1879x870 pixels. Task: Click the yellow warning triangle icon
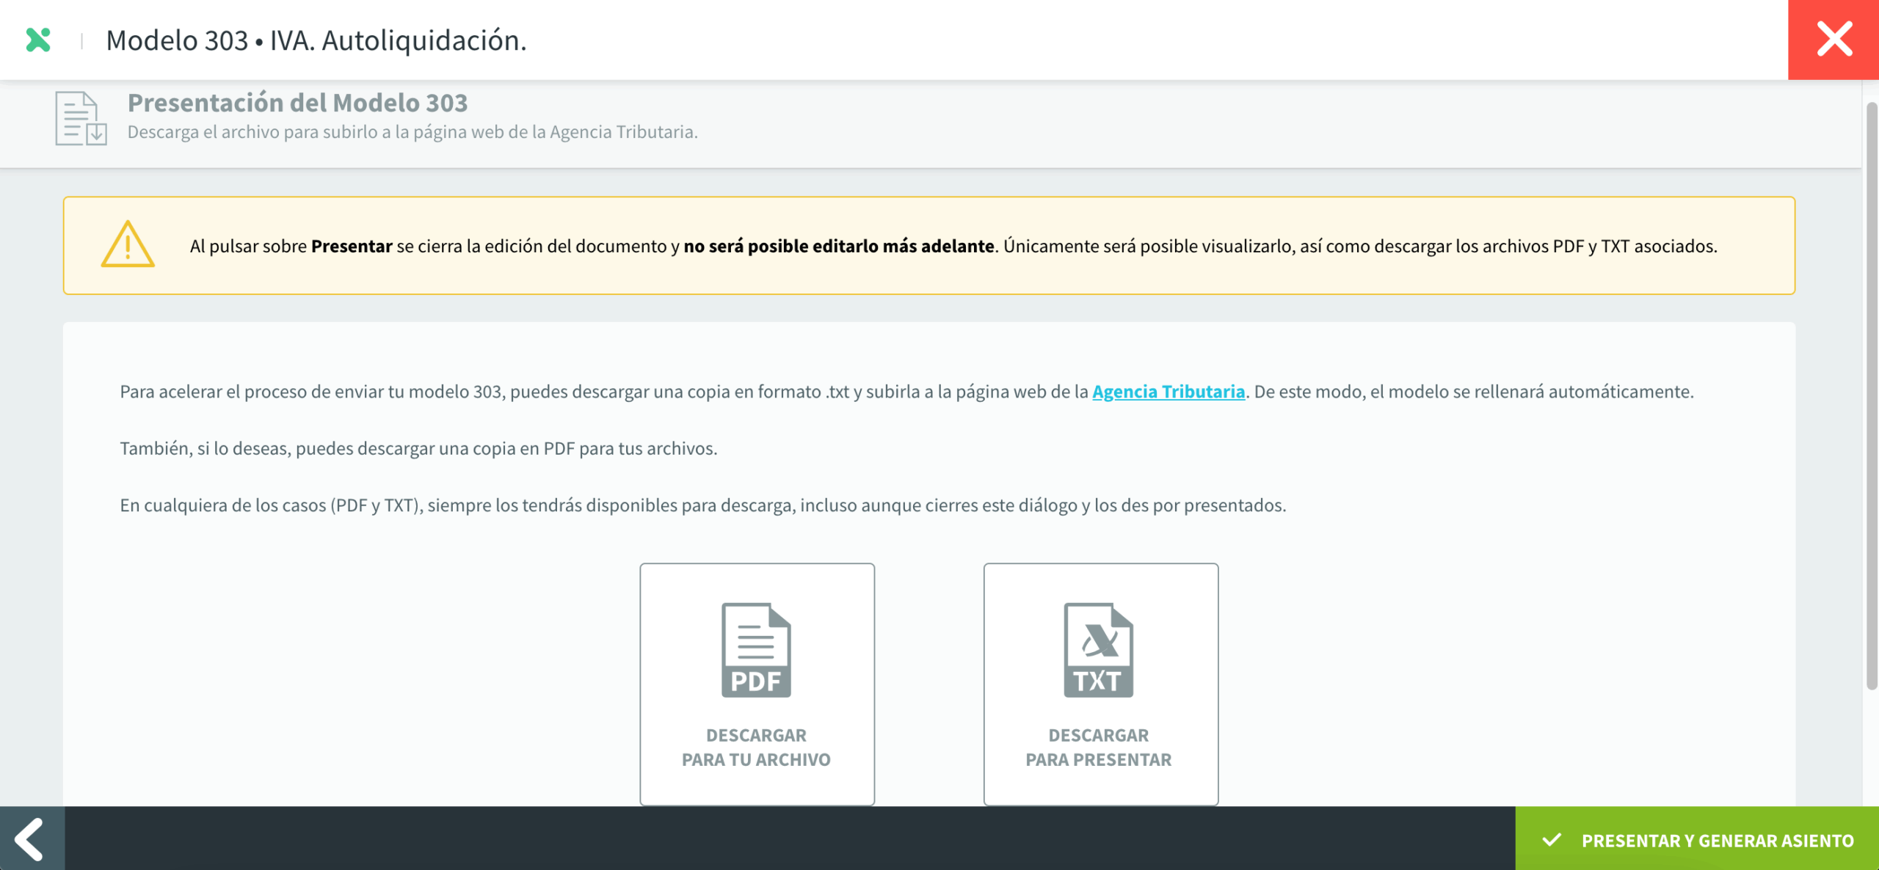128,244
